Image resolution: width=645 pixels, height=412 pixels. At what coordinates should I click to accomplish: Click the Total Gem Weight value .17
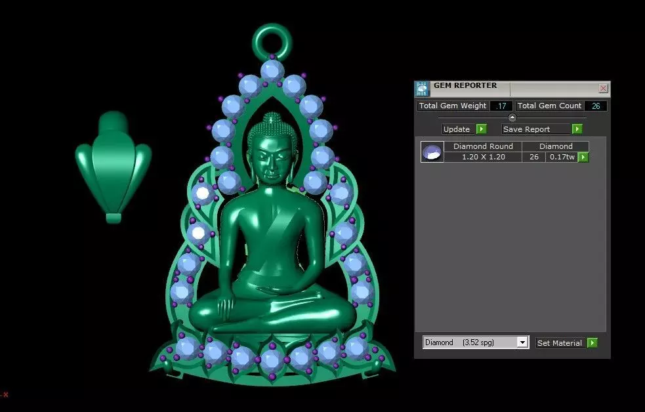click(501, 106)
